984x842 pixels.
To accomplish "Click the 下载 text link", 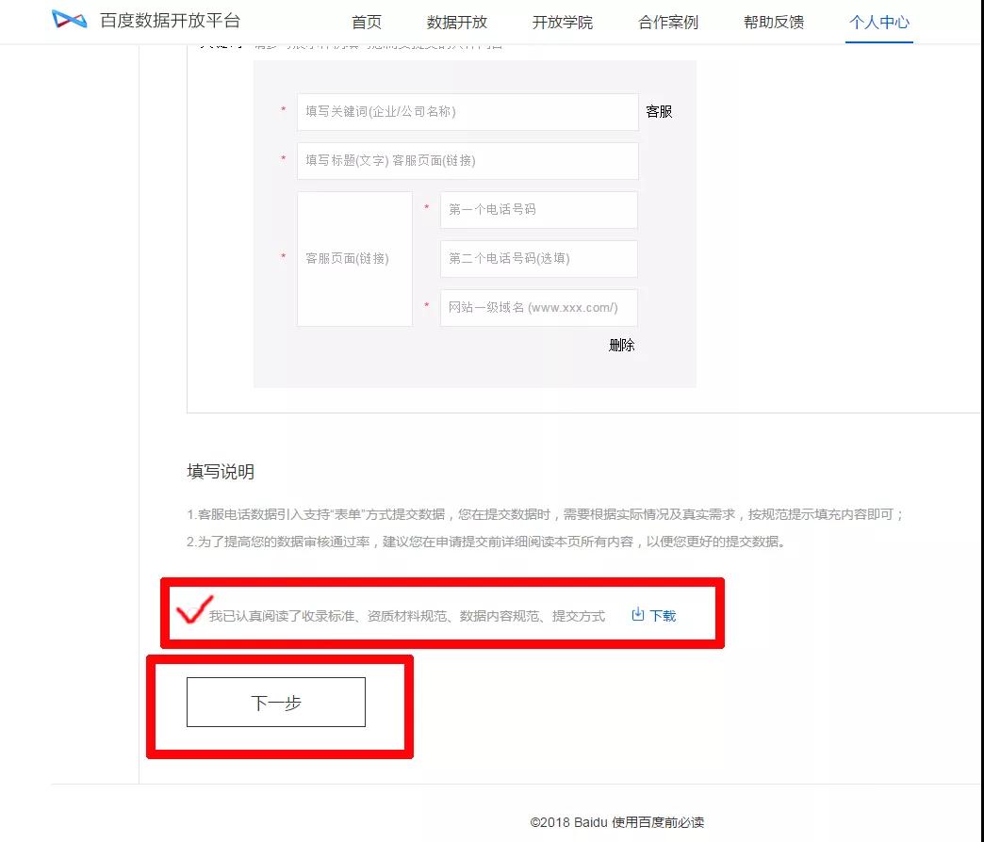I will click(x=663, y=616).
